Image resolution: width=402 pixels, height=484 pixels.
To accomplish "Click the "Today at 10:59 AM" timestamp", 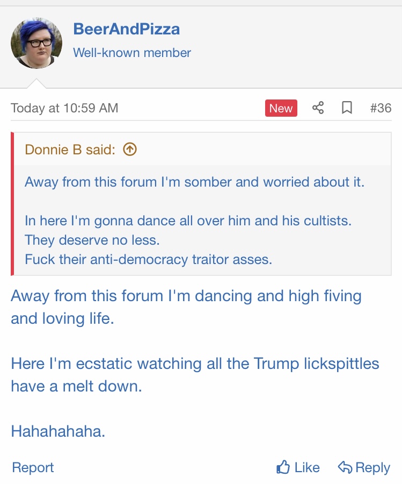I will pyautogui.click(x=64, y=108).
